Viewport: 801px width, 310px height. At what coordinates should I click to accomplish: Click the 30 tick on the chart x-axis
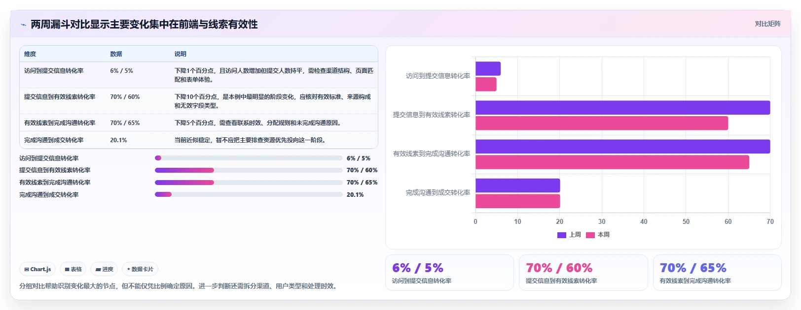(602, 222)
